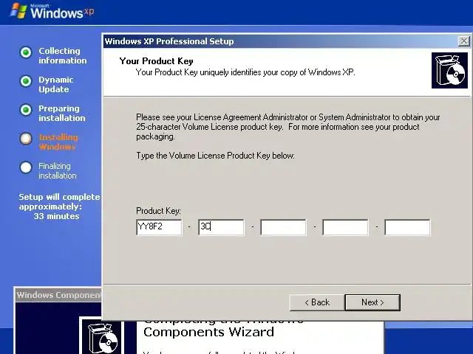Screen dimensions: 473x354
Task: Click the 'Product Key:' label
Action: click(158, 211)
